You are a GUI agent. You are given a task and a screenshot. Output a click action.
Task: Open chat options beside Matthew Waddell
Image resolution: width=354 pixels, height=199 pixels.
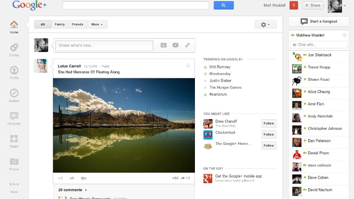[x=344, y=35]
